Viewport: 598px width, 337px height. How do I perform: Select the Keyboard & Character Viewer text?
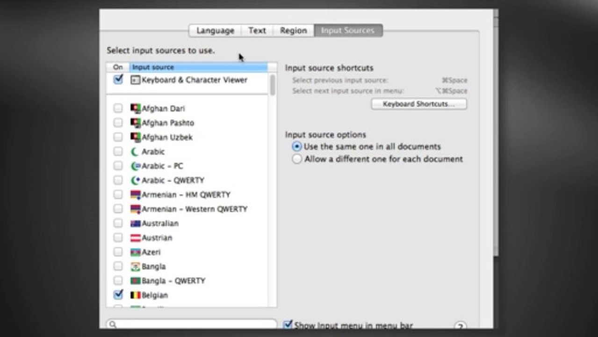[x=195, y=80]
